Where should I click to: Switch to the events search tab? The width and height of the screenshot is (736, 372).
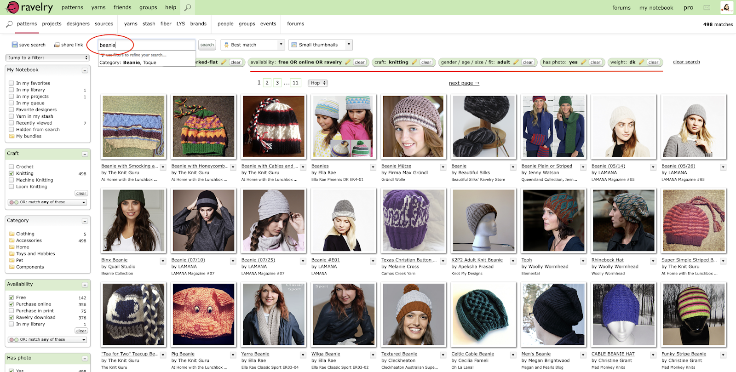pos(268,24)
